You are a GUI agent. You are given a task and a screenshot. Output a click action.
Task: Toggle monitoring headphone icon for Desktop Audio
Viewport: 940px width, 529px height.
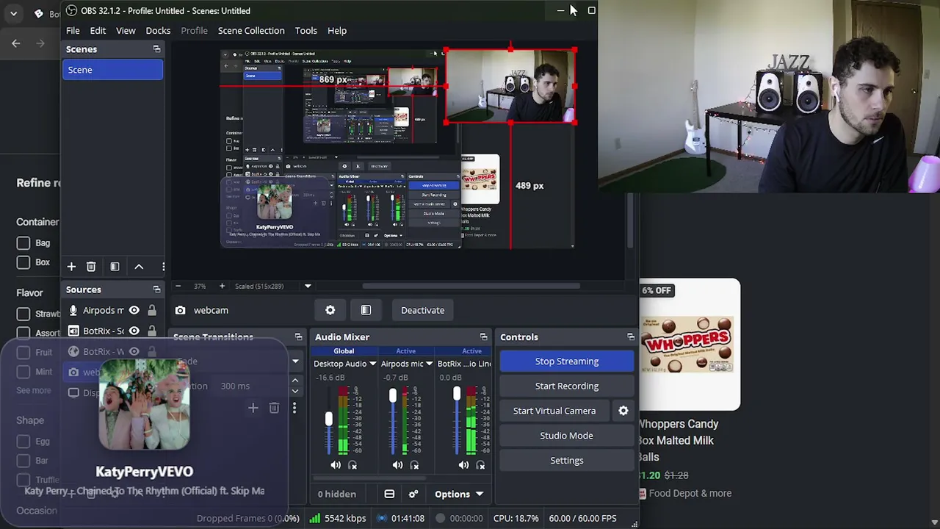pyautogui.click(x=352, y=465)
